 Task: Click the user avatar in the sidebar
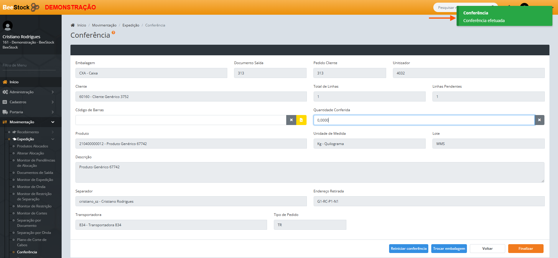[x=8, y=26]
